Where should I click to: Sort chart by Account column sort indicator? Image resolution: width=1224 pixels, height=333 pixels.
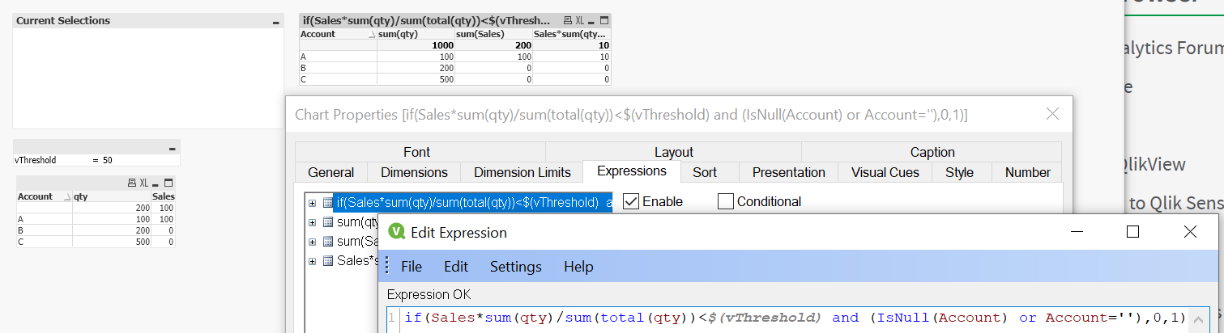[371, 35]
